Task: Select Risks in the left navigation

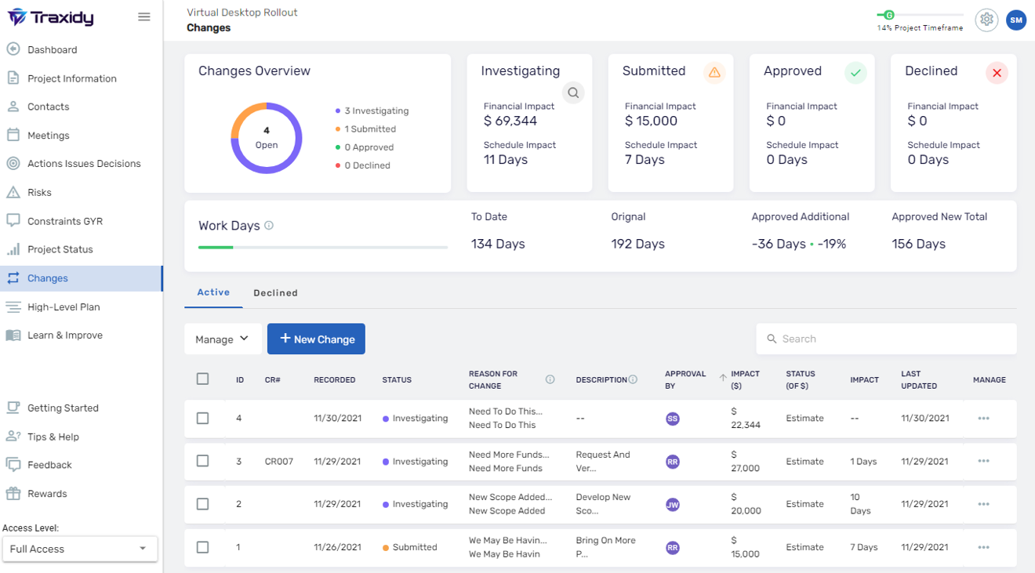Action: tap(47, 192)
